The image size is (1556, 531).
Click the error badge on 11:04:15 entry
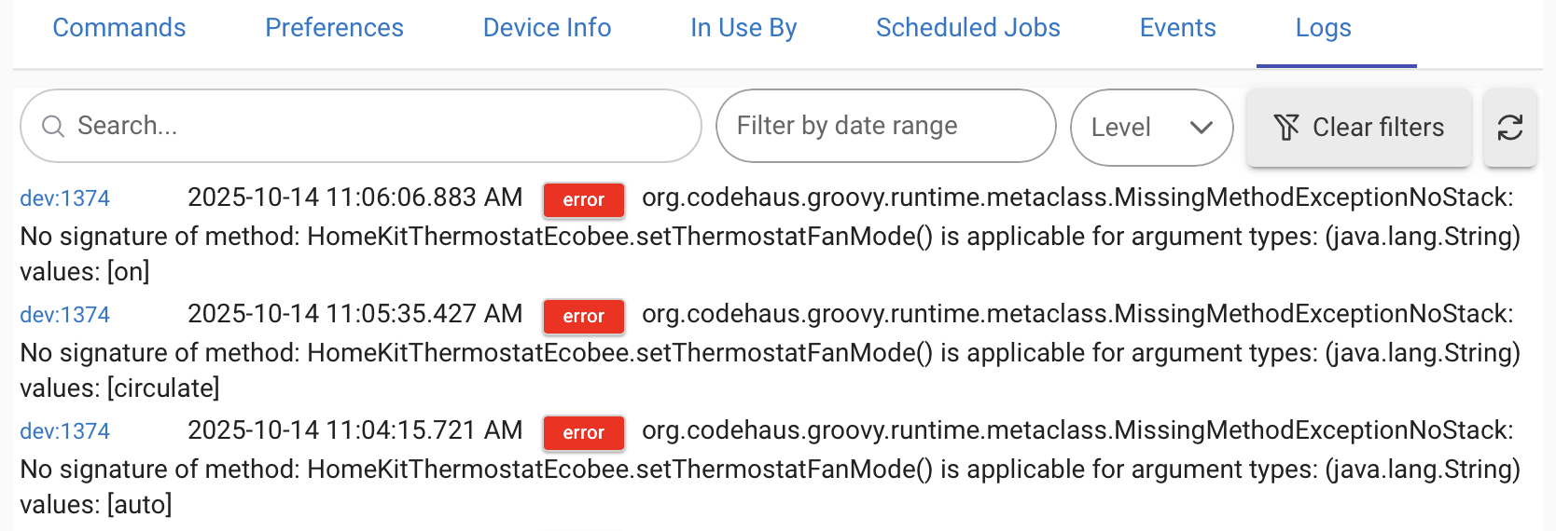pos(583,432)
